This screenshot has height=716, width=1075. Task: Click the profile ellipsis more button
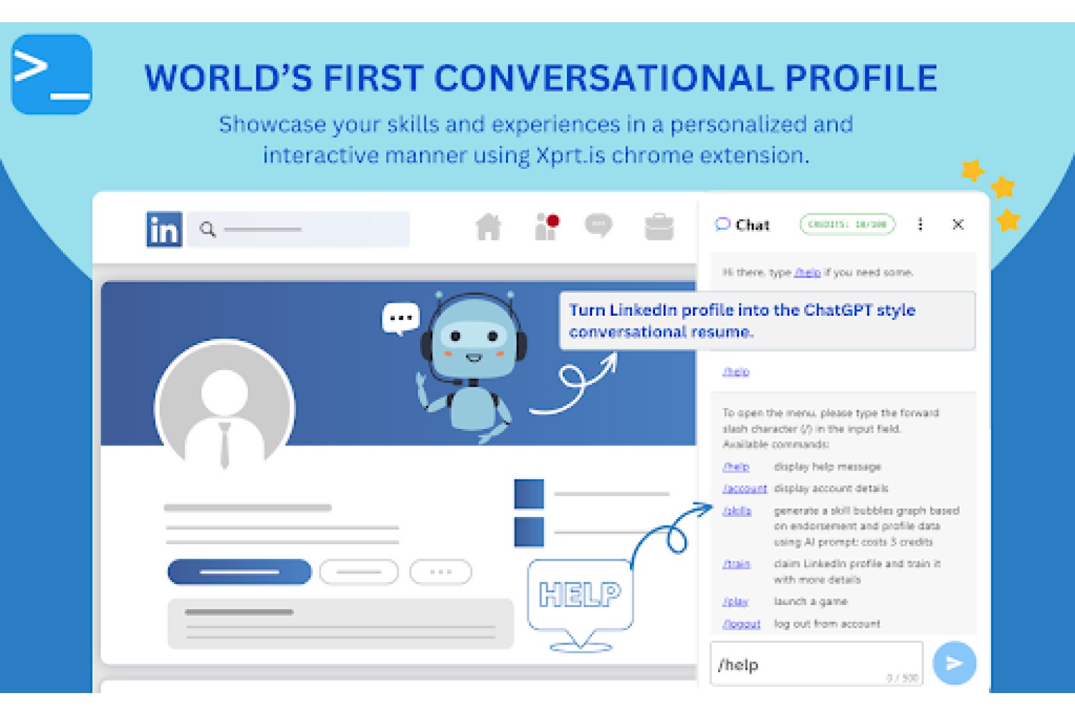click(441, 572)
